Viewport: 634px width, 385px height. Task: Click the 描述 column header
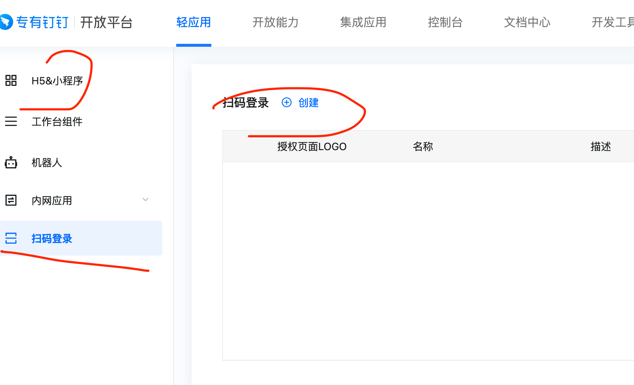pyautogui.click(x=600, y=146)
